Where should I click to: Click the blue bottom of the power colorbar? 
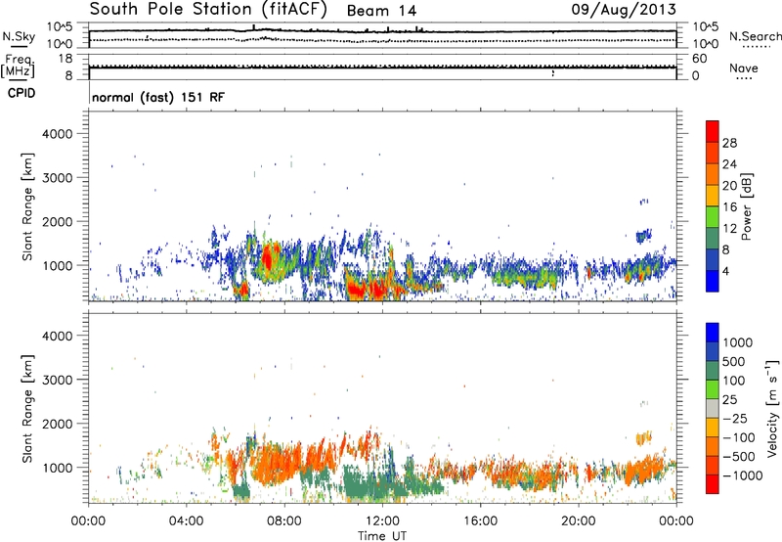(713, 281)
